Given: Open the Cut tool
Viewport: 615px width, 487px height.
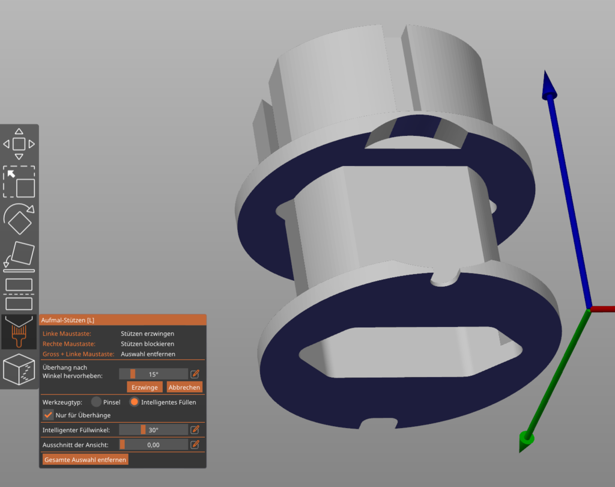Looking at the screenshot, I should click(x=19, y=294).
